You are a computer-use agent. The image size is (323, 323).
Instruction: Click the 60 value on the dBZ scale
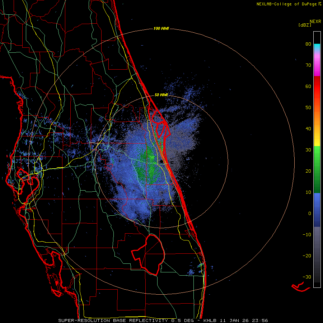click(x=308, y=86)
